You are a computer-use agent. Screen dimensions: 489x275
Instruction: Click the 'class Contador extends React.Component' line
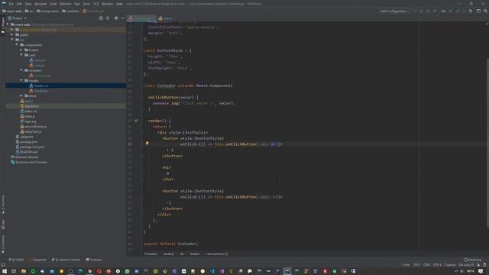pos(188,86)
